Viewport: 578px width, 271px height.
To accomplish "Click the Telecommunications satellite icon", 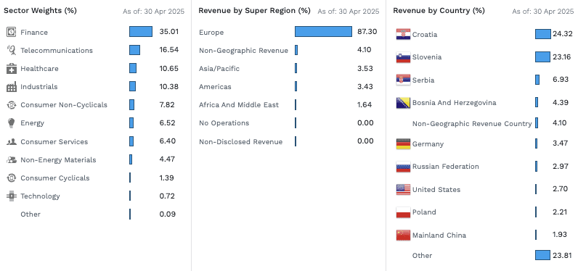I will (x=12, y=51).
